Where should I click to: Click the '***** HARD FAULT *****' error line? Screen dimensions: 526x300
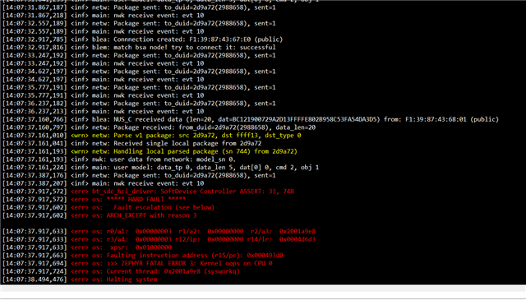tap(94, 200)
